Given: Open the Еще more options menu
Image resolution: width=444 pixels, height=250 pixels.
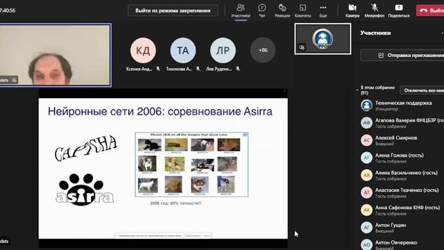Looking at the screenshot, I should (323, 11).
